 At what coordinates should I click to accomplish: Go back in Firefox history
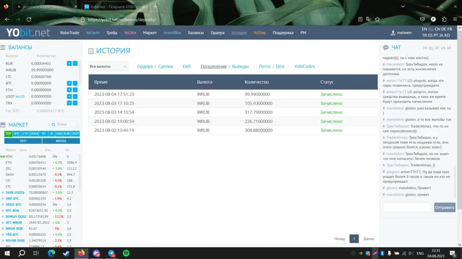pyautogui.click(x=7, y=19)
